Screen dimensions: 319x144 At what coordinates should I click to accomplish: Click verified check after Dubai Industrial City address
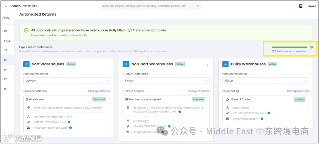[x=180, y=112]
